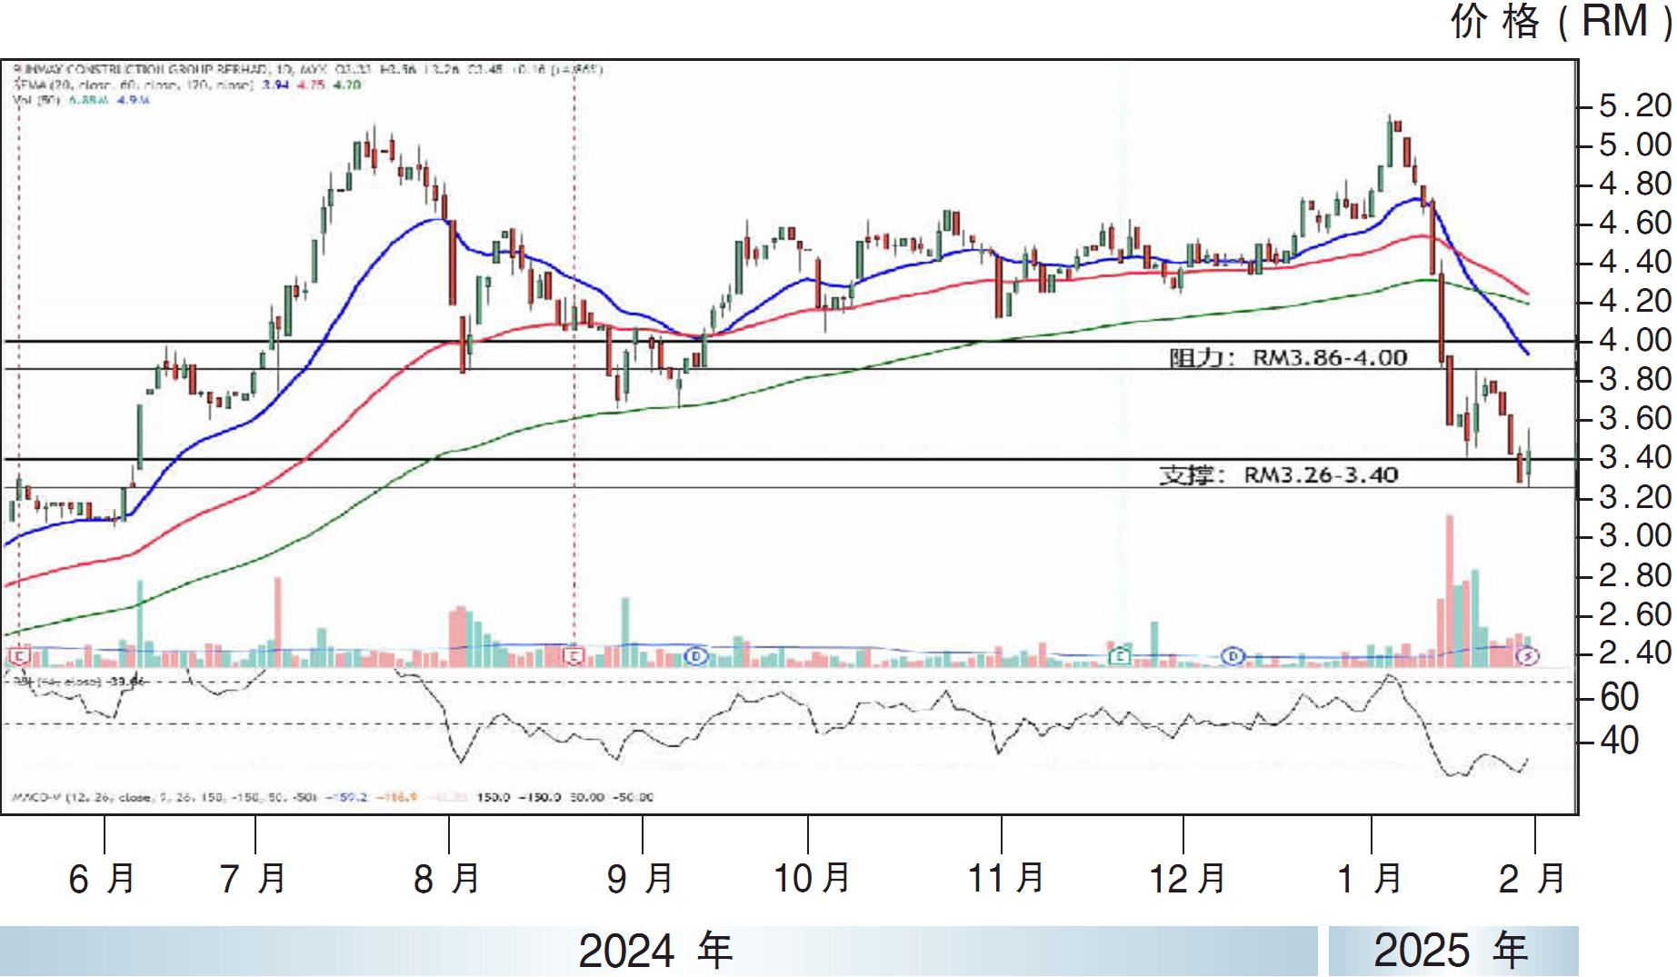1677x977 pixels.
Task: Click the 2.80 price axis label
Action: point(1635,574)
